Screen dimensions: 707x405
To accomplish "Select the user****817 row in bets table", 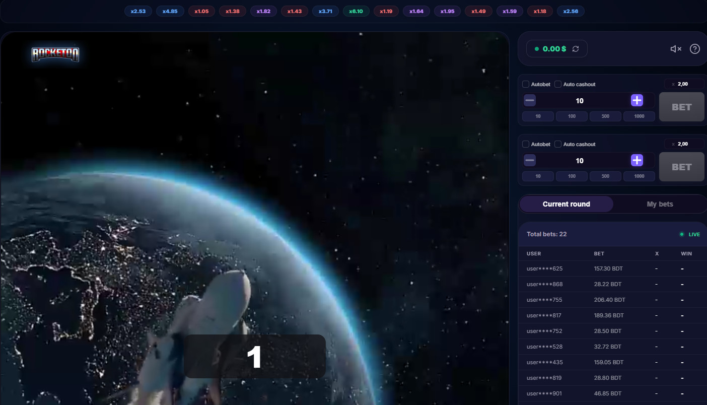I will (612, 315).
